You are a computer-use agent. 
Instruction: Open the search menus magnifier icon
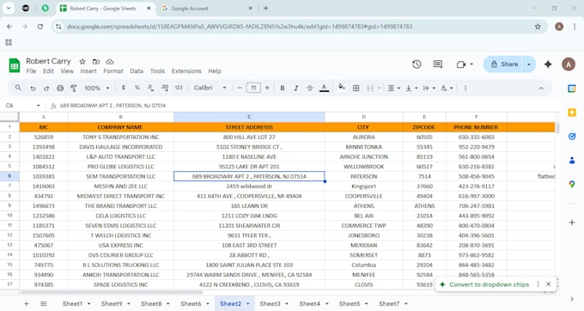18,88
